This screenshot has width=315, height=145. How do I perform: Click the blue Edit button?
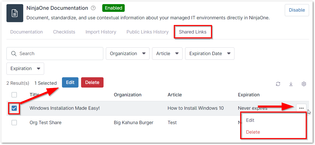tap(70, 82)
